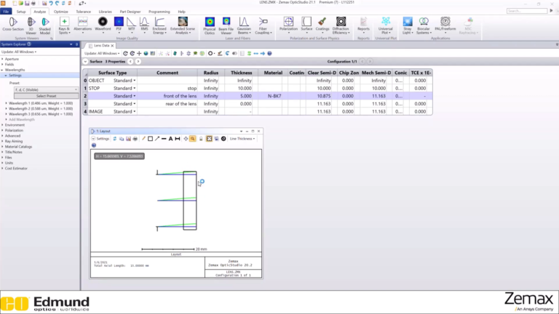
Task: Open the Beam File Viewer
Action: (226, 25)
